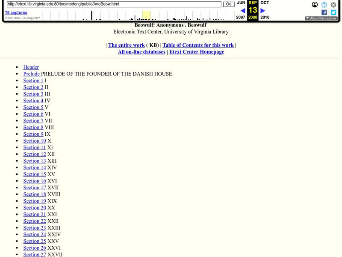The height and width of the screenshot is (257, 342).
Task: Share this capture on Facebook
Action: (x=324, y=12)
